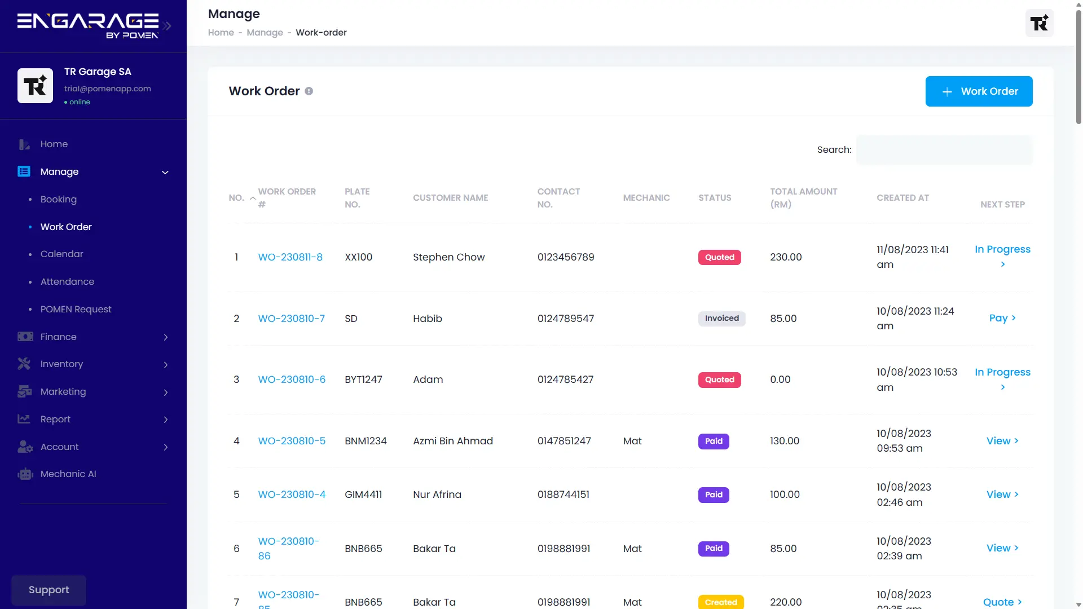Screen dimensions: 1083x609
Task: Click the info icon beside Work Order title
Action: coord(309,91)
